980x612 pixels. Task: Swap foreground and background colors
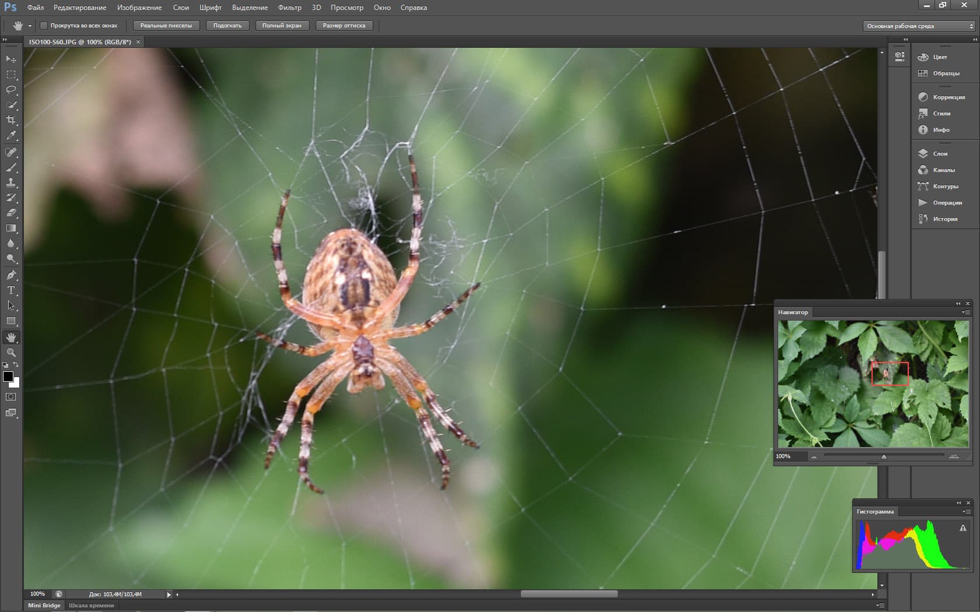coord(16,365)
